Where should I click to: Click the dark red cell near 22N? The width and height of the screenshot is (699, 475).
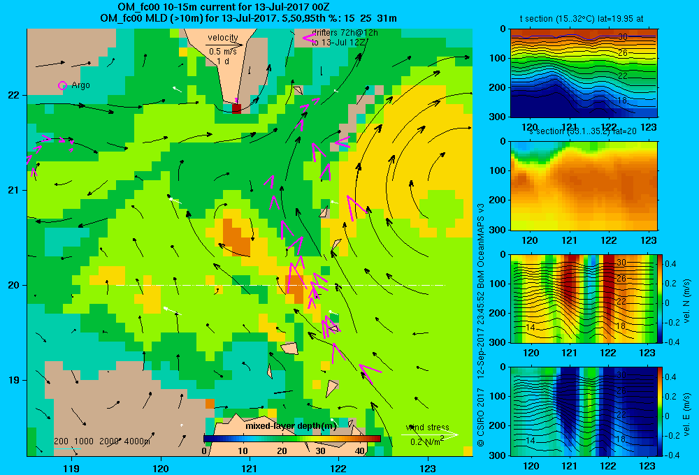tap(236, 109)
